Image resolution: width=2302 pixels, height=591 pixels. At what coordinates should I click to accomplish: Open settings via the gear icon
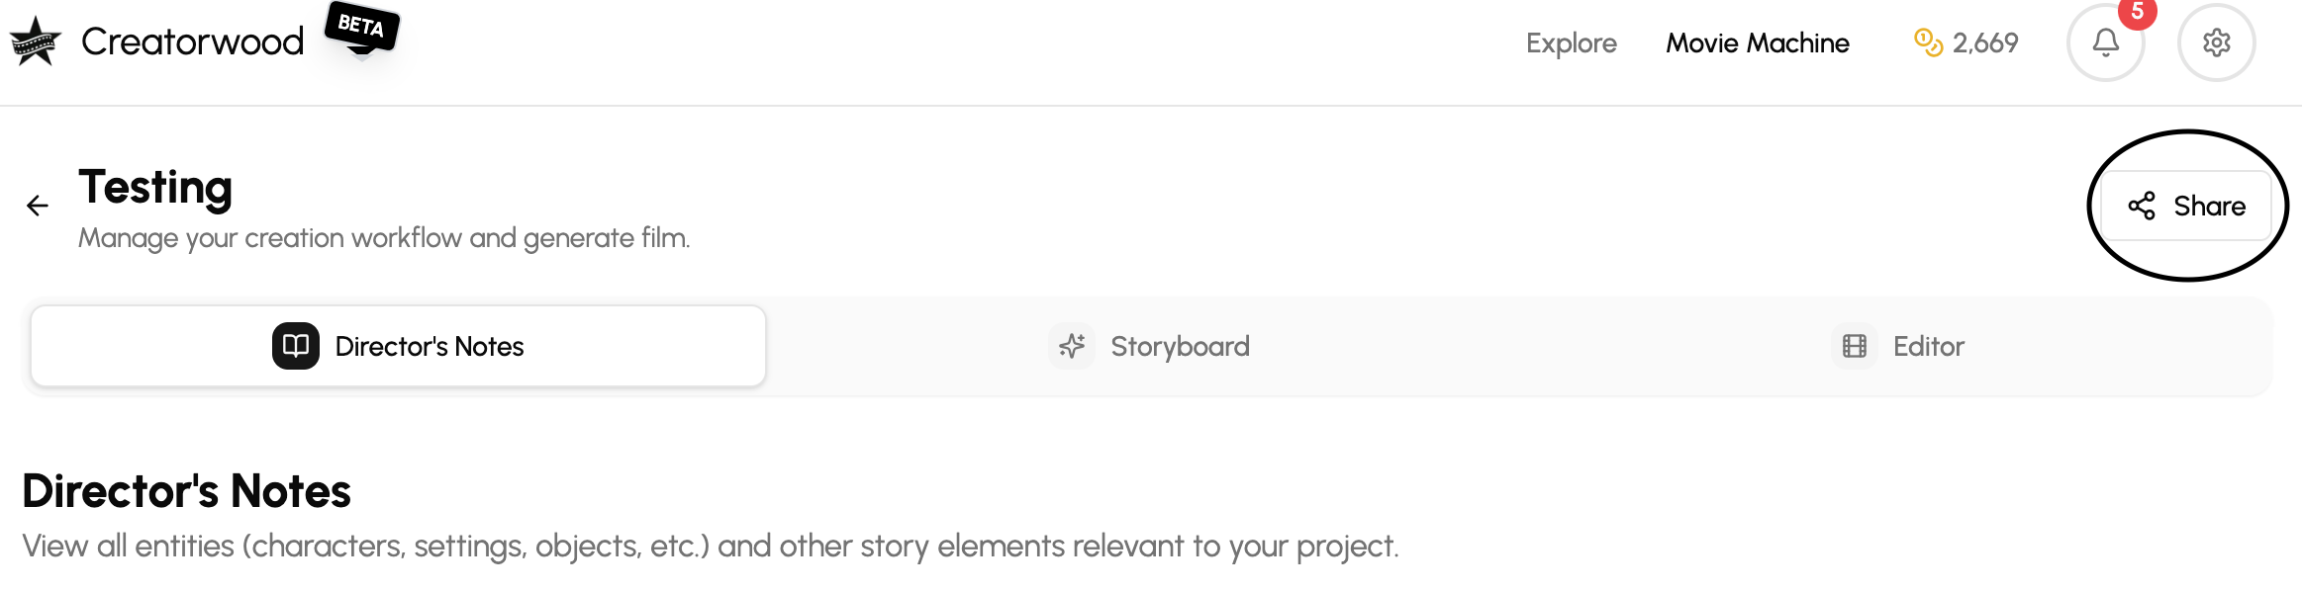[x=2216, y=42]
